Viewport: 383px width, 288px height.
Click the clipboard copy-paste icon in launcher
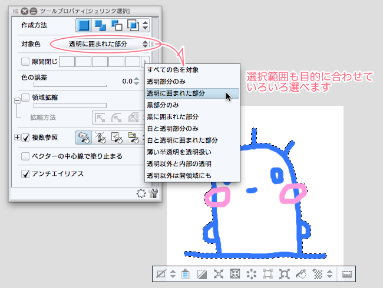point(185,274)
